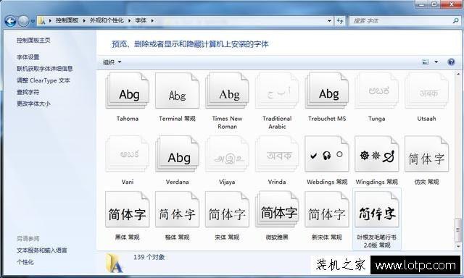Open 查找字符 link
Viewport: 464px width, 278px height.
pos(28,92)
